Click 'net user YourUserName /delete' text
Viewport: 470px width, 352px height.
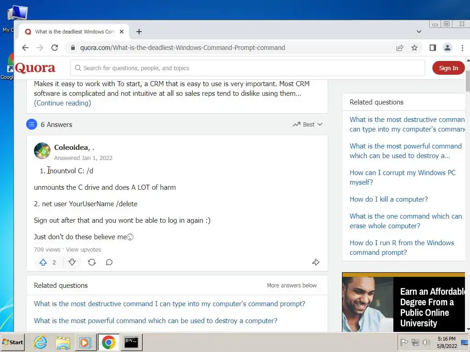click(90, 204)
